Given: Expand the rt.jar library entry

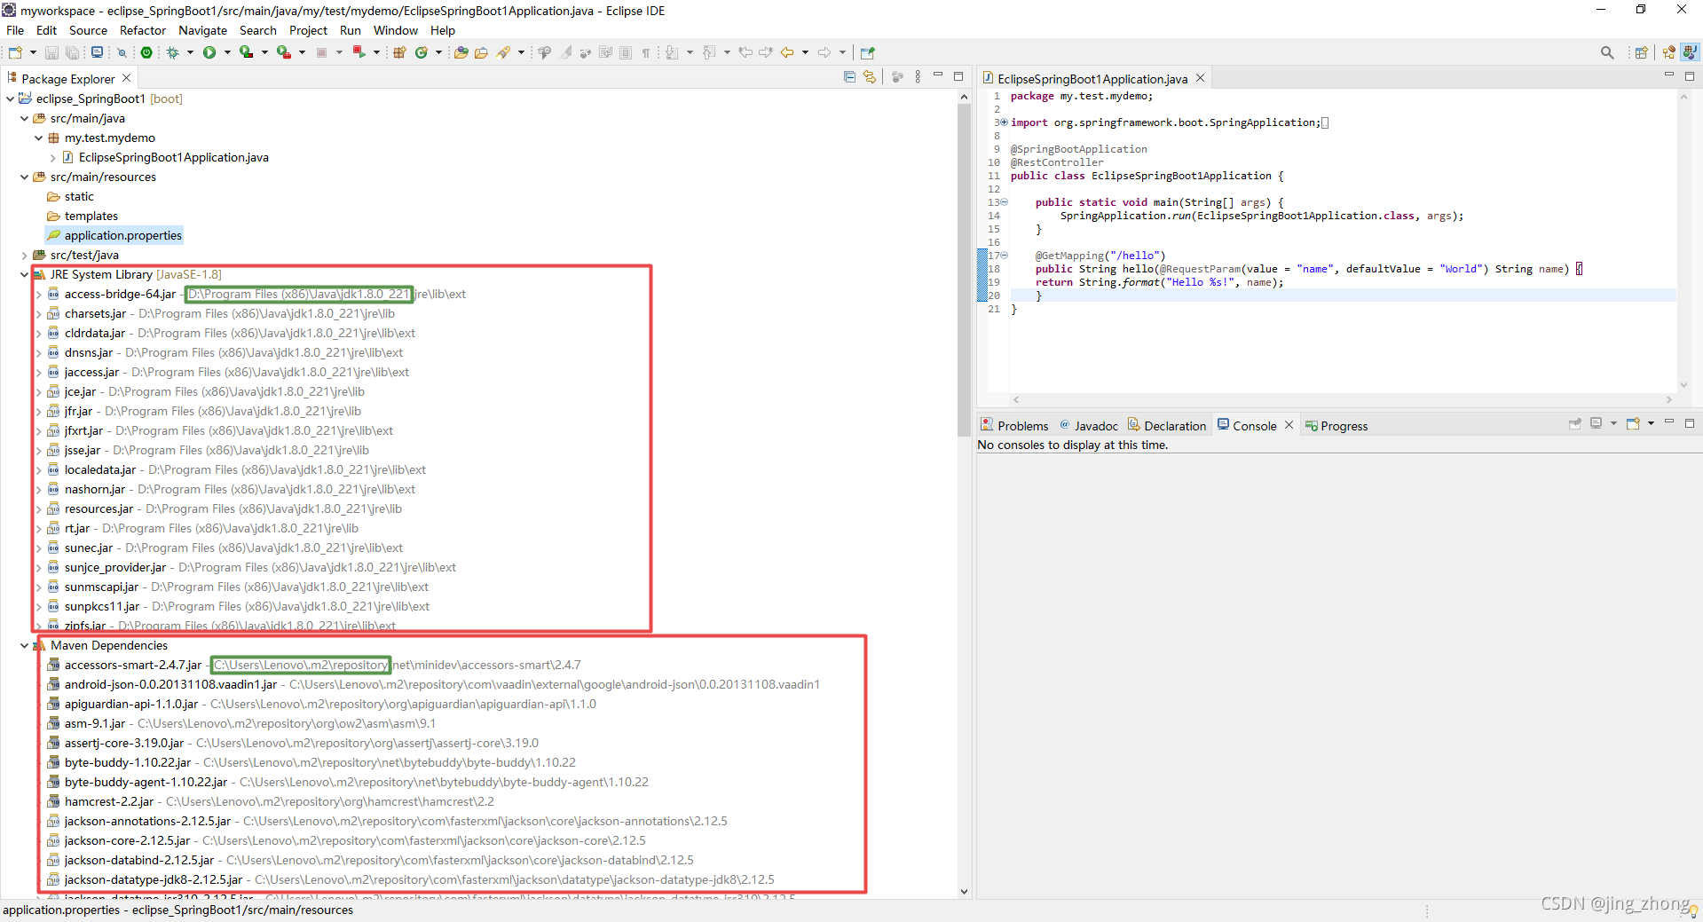Looking at the screenshot, I should pyautogui.click(x=38, y=528).
